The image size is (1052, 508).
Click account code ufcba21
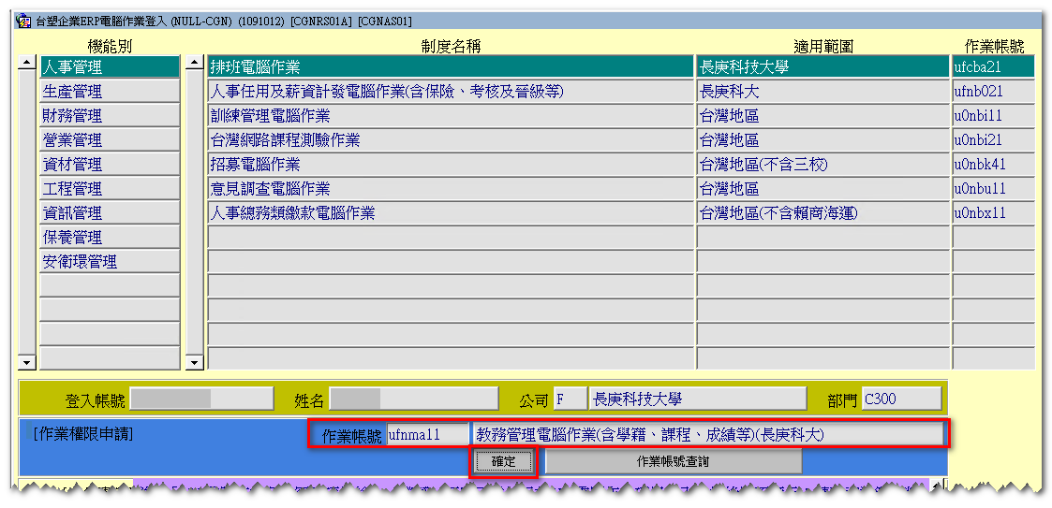coord(994,67)
